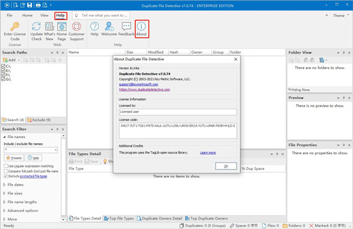Click the start search play icon in title bar
The width and height of the screenshot is (353, 229).
7,5
